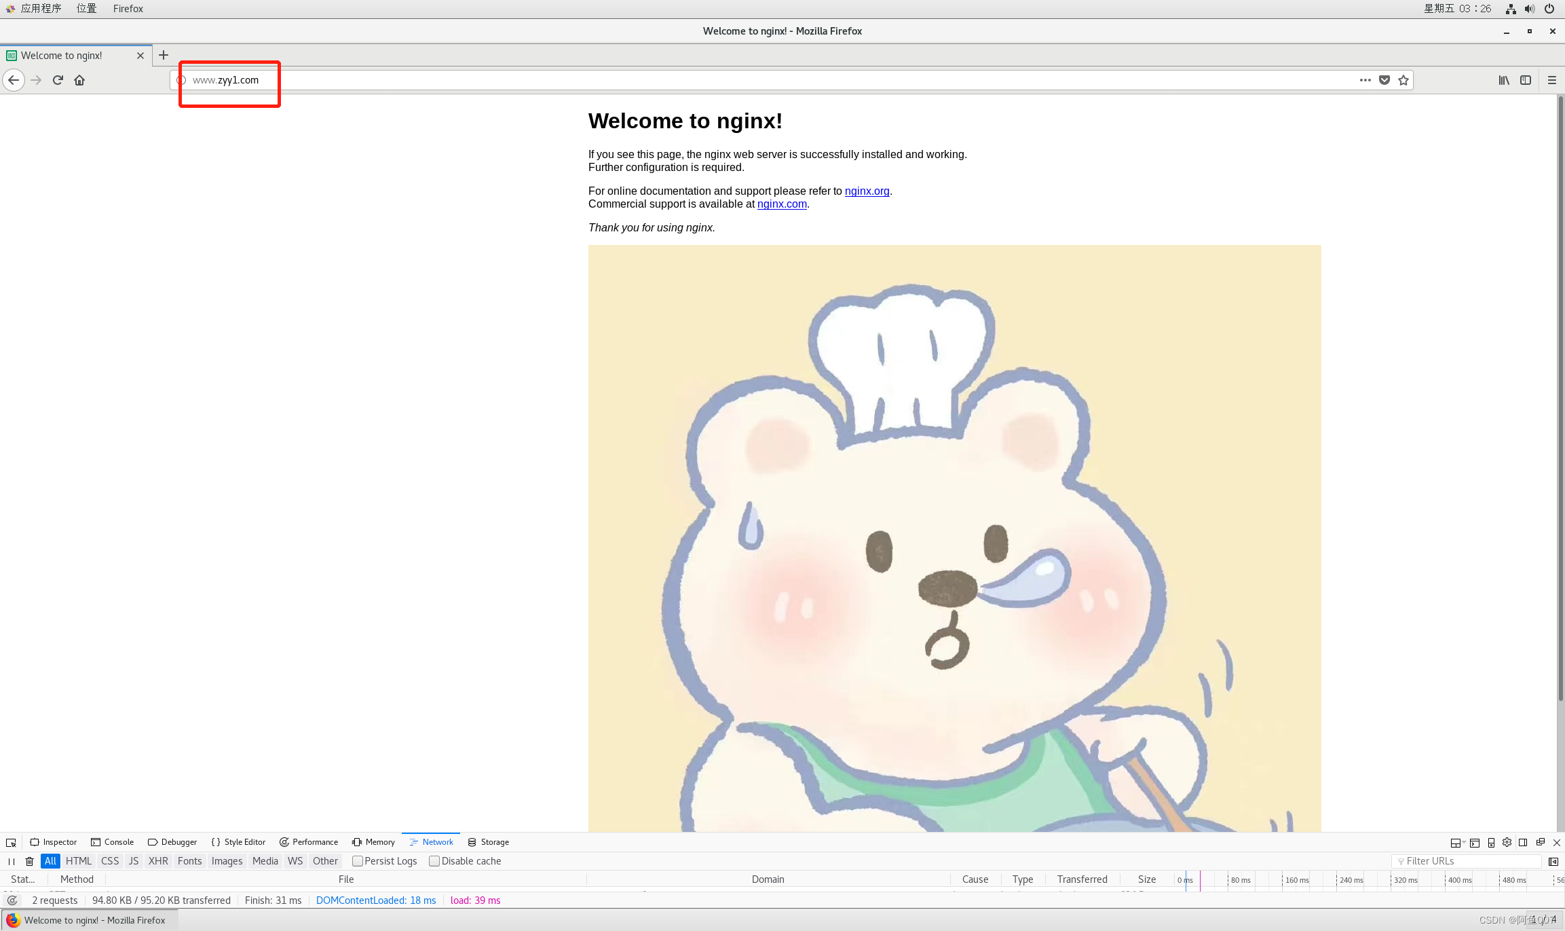The width and height of the screenshot is (1565, 931).
Task: Open devtools settings gear
Action: (x=1507, y=842)
